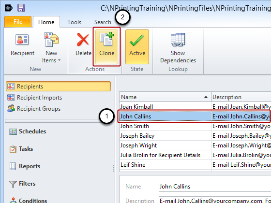
Task: Switch to the Search ribbon tab
Action: (x=103, y=22)
